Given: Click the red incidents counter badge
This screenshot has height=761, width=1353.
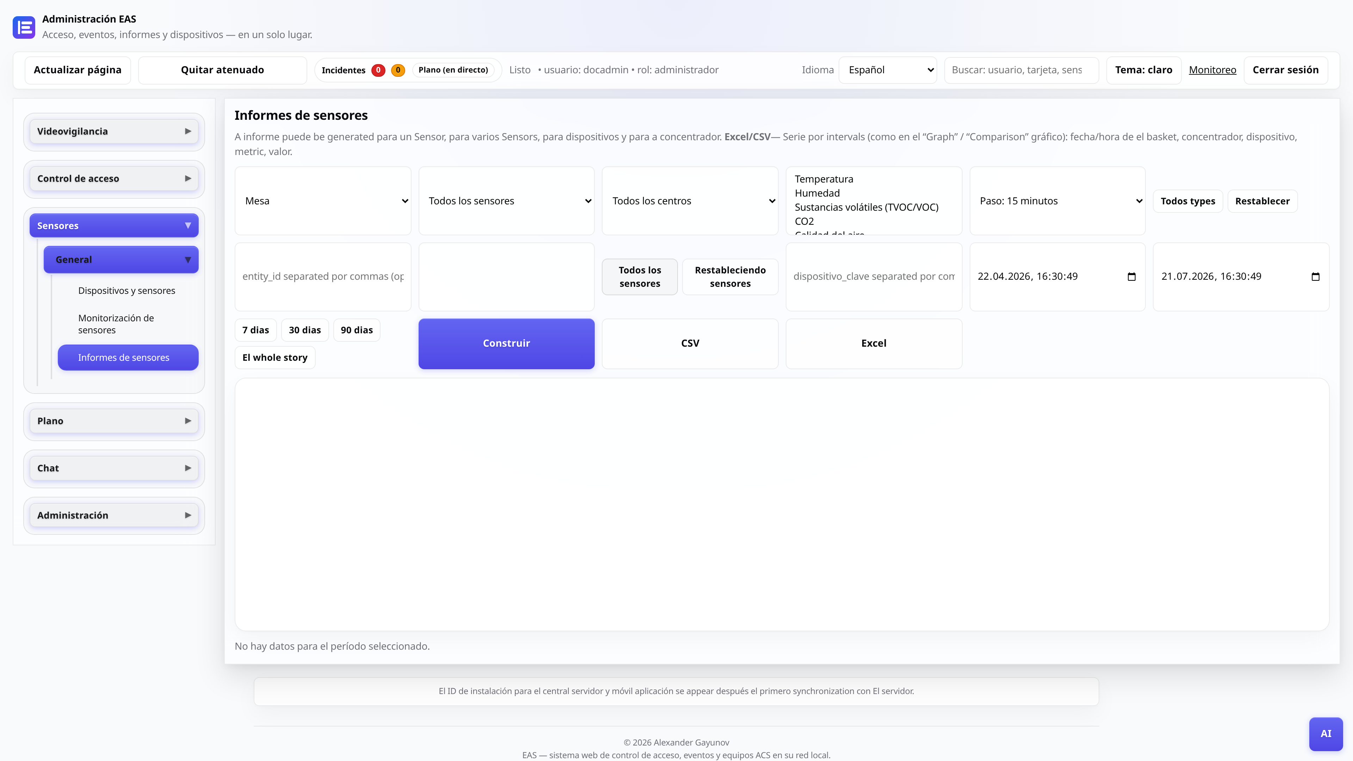Looking at the screenshot, I should [378, 70].
